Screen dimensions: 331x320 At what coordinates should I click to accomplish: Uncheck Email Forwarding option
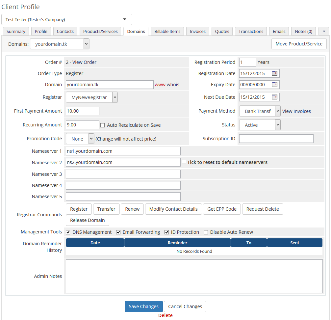coord(118,232)
